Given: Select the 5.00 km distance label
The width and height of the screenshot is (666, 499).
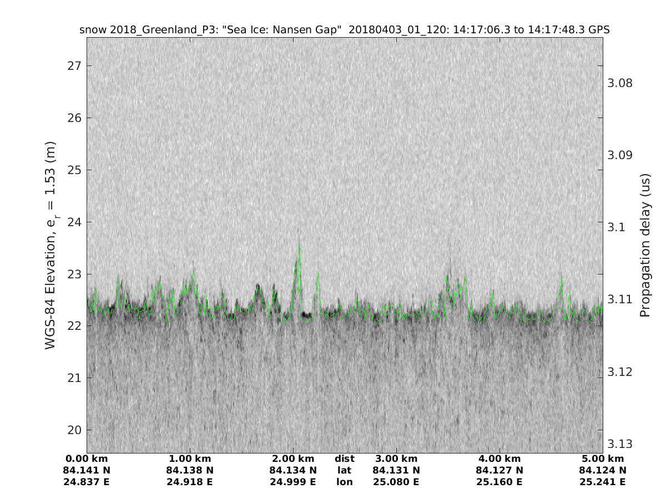Looking at the screenshot, I should pyautogui.click(x=603, y=459).
